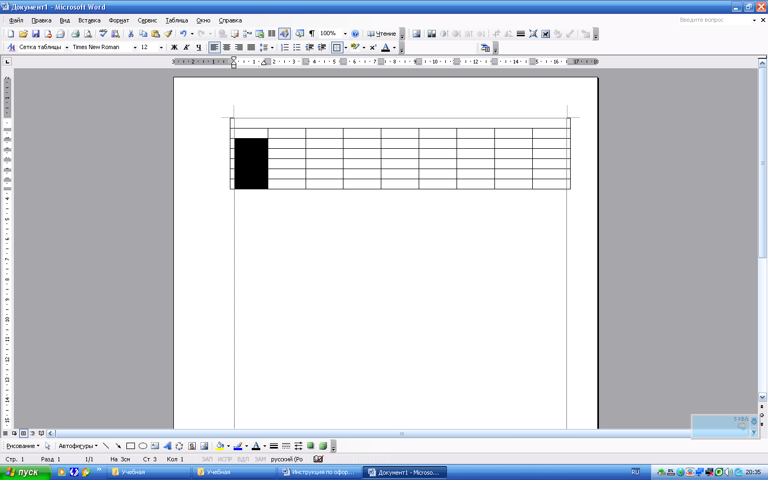Cut selection with the scissors icon

click(x=131, y=34)
